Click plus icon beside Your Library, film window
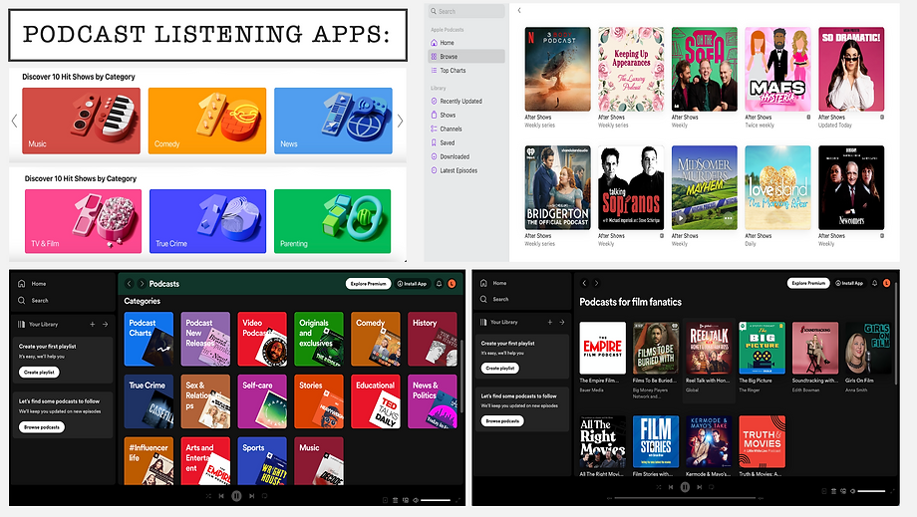 pyautogui.click(x=550, y=322)
